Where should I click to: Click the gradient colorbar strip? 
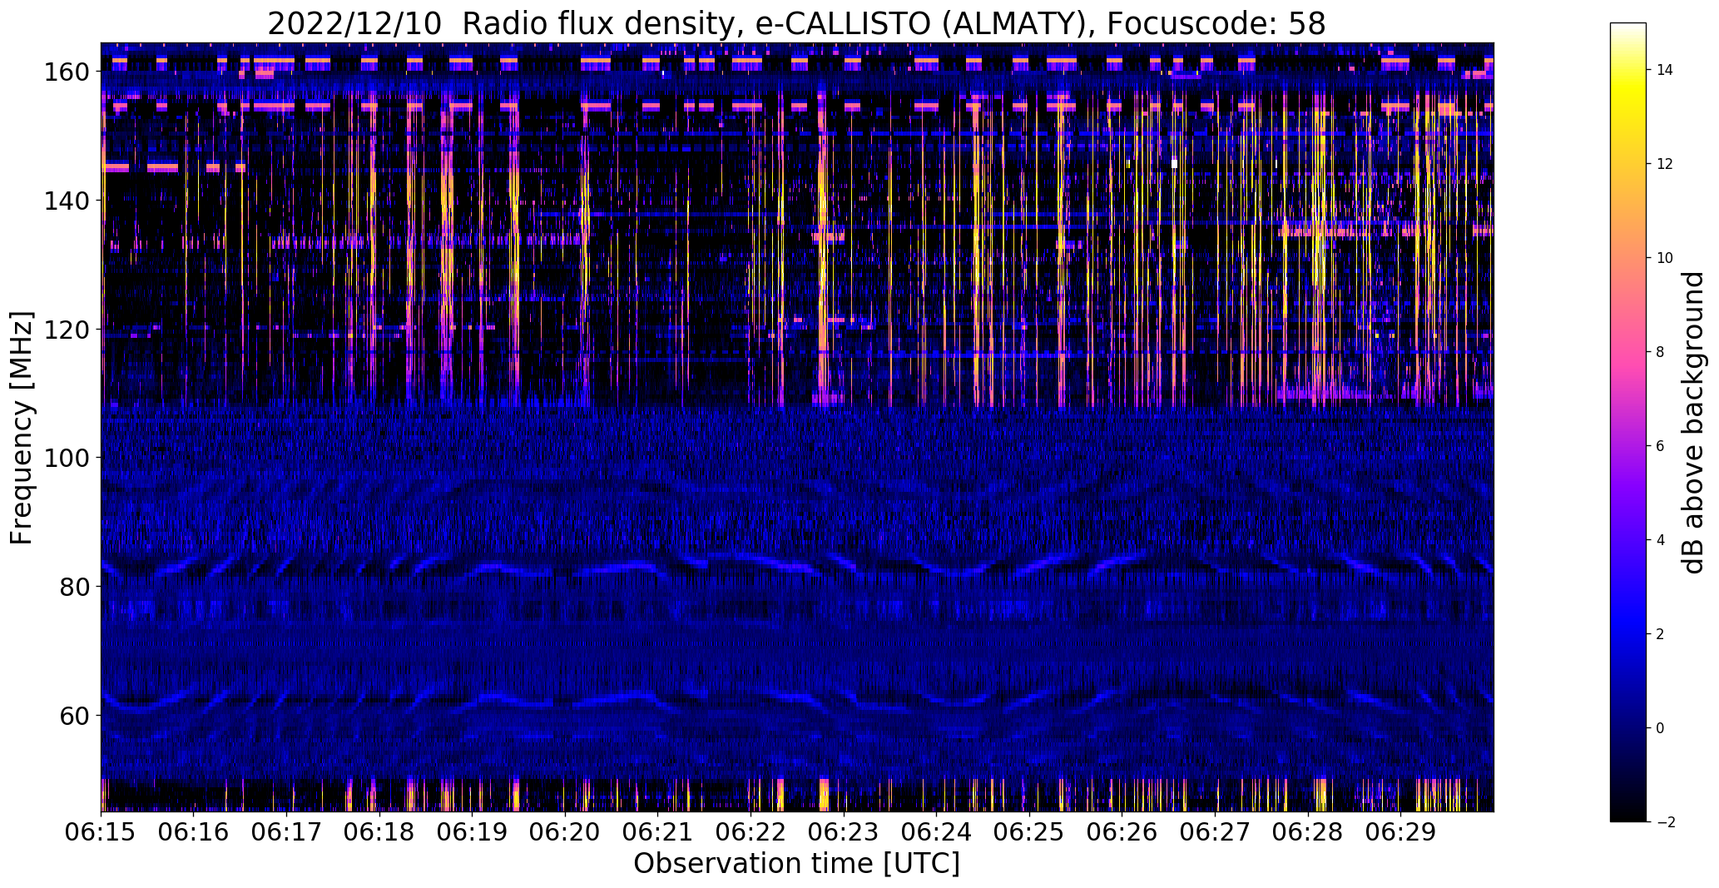(1628, 422)
